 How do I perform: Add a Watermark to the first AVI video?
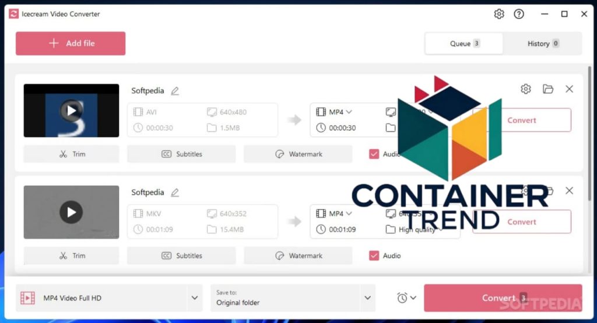298,155
